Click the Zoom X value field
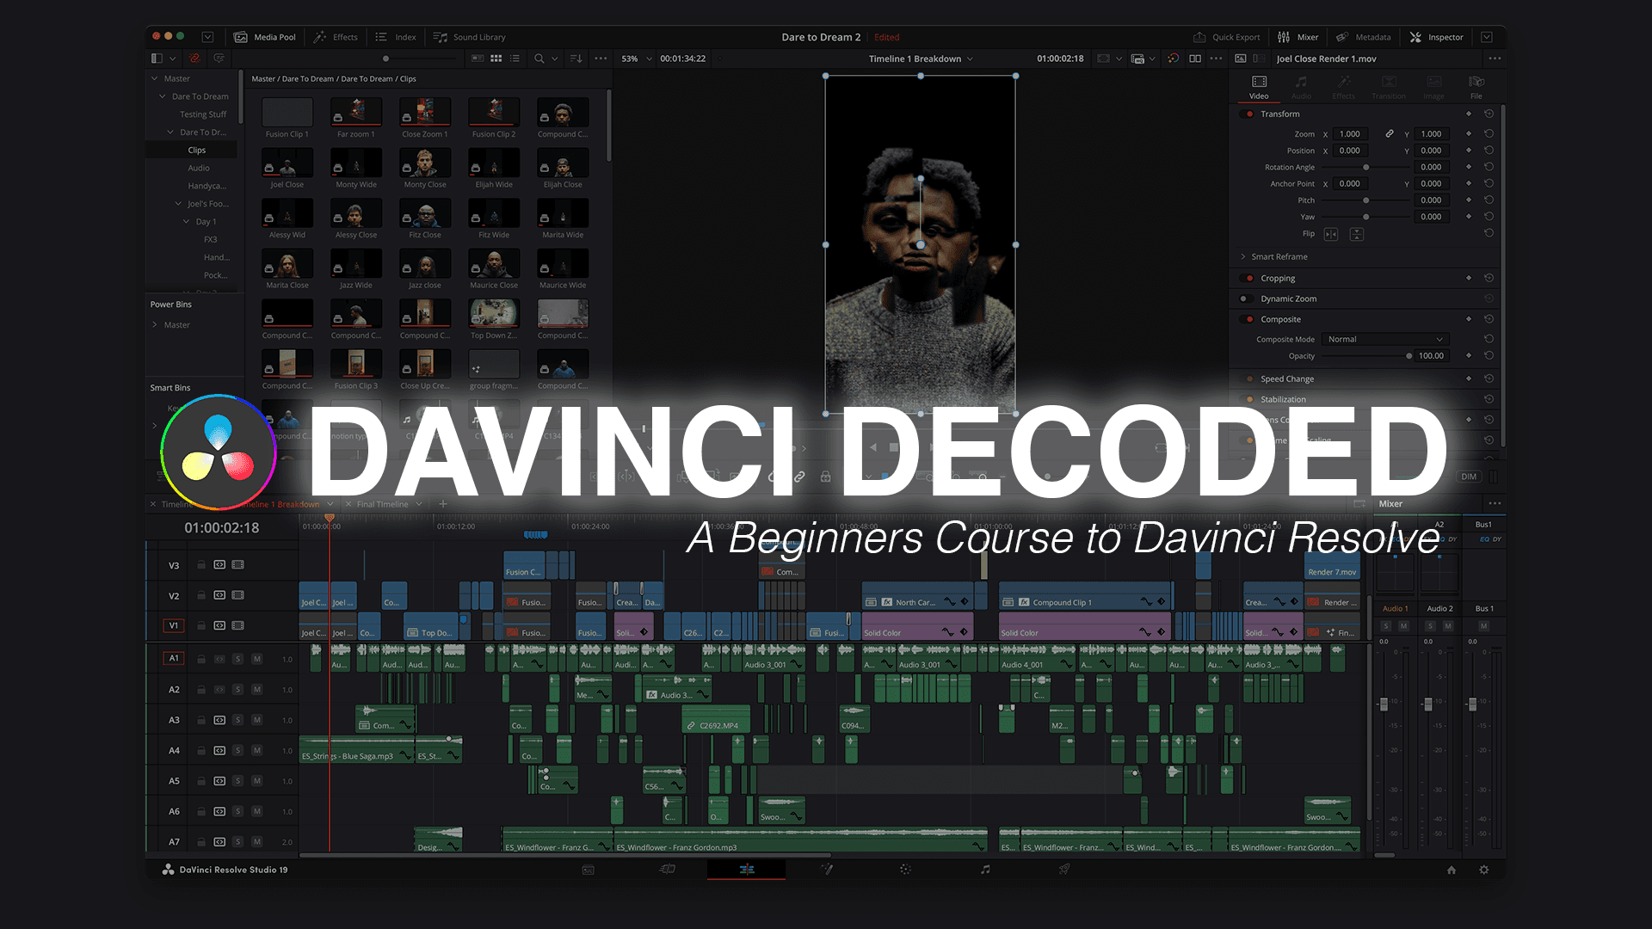This screenshot has width=1652, height=929. 1351,134
